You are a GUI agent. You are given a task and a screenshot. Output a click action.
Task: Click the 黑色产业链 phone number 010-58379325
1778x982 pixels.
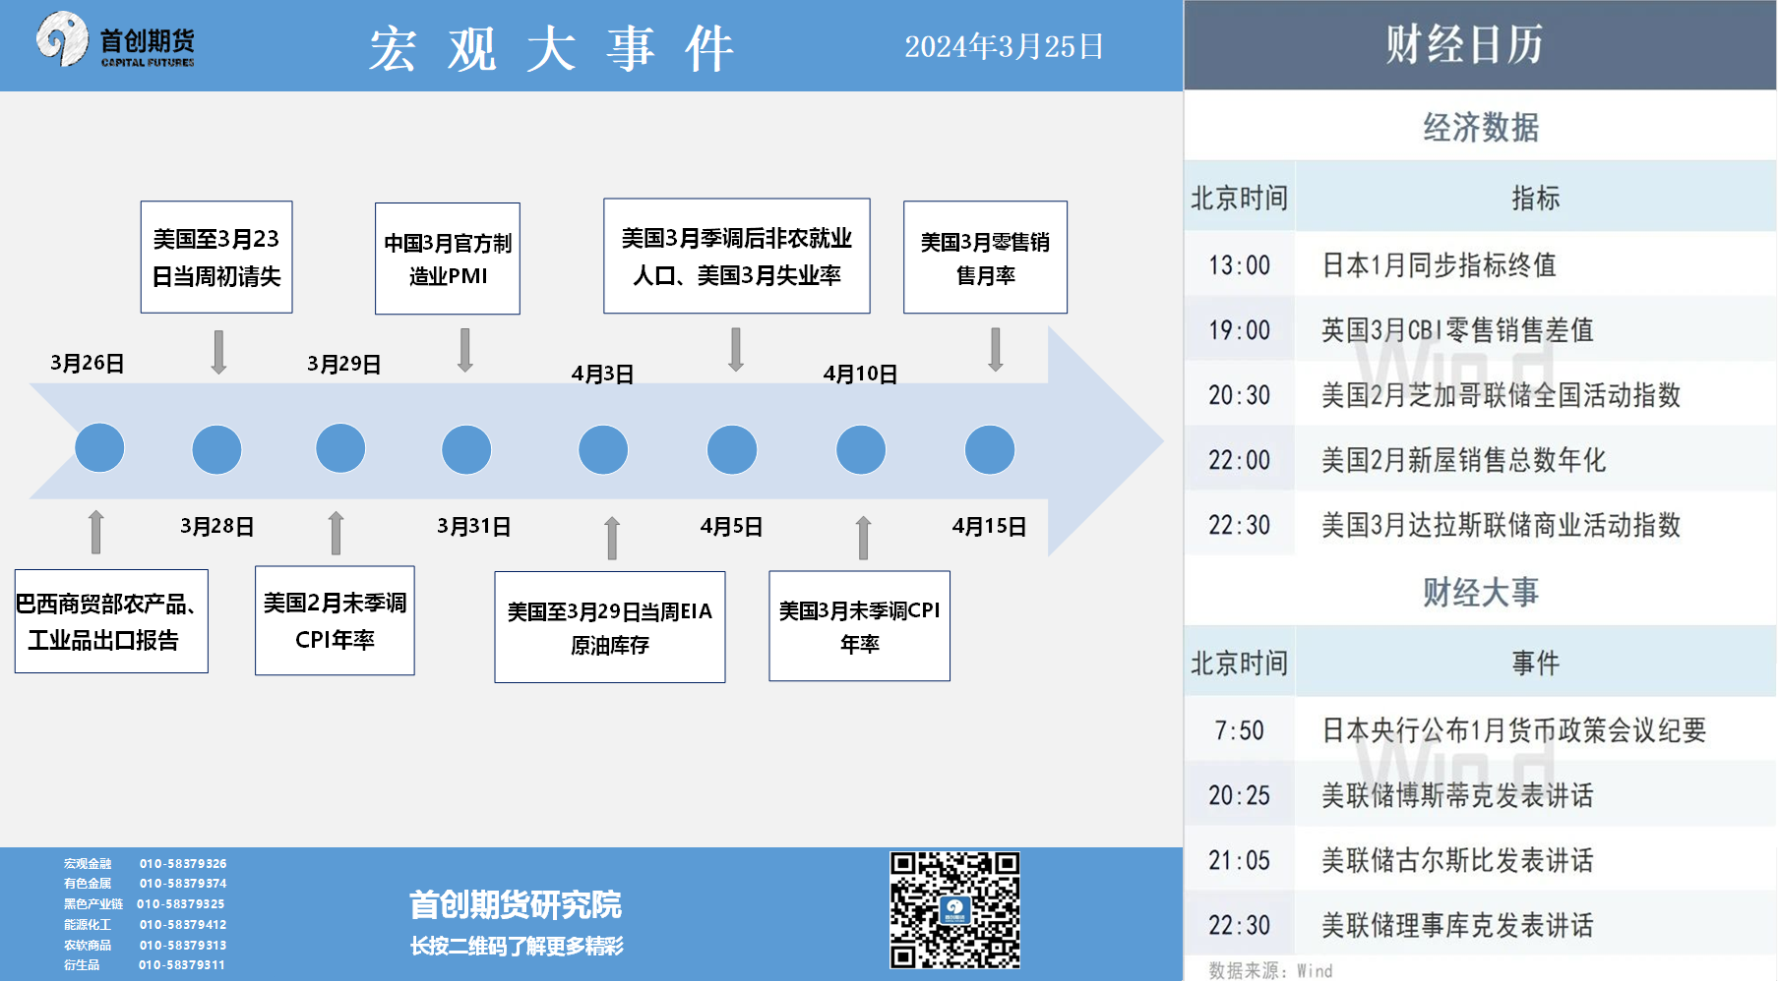181,903
